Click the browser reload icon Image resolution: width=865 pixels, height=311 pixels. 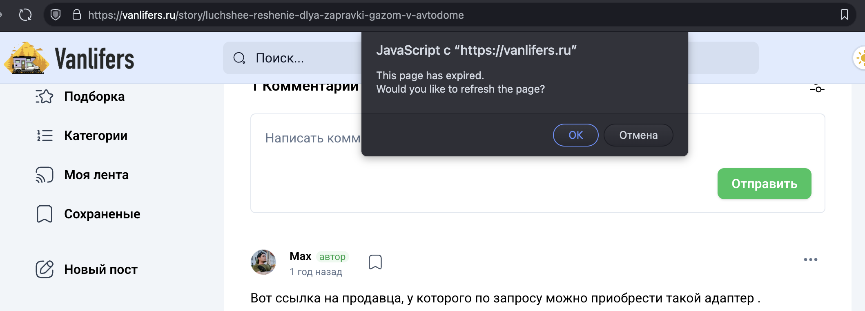click(x=25, y=15)
